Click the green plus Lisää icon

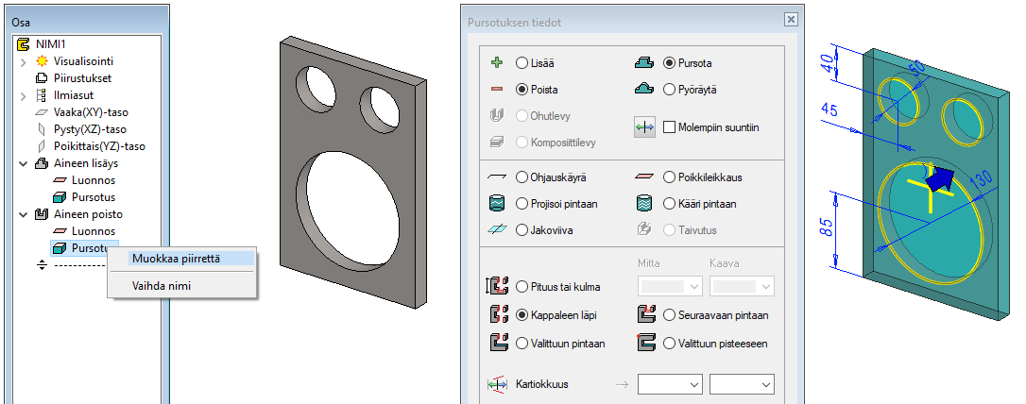(497, 63)
